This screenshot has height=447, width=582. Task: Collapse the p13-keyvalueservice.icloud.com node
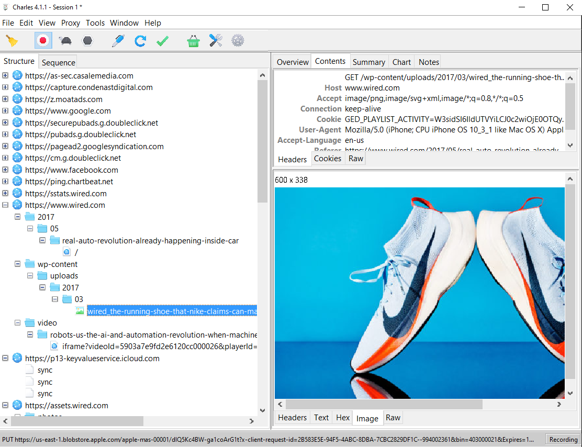click(5, 358)
